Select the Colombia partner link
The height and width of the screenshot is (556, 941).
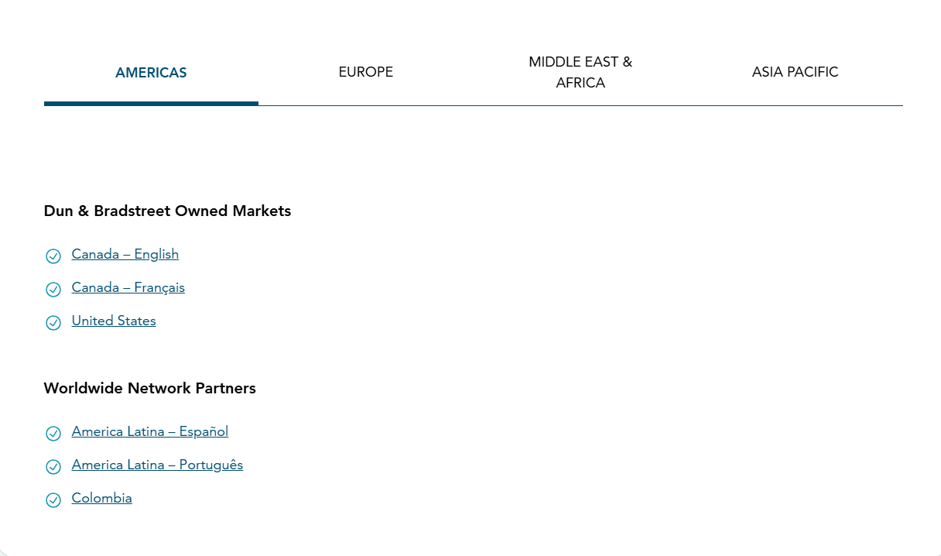[x=101, y=498]
